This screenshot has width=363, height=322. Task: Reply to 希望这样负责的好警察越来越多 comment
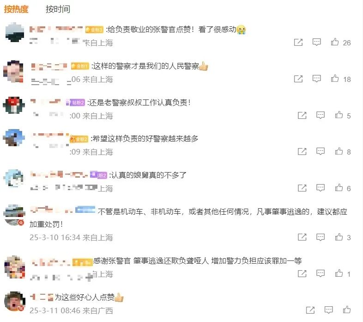[x=321, y=151]
